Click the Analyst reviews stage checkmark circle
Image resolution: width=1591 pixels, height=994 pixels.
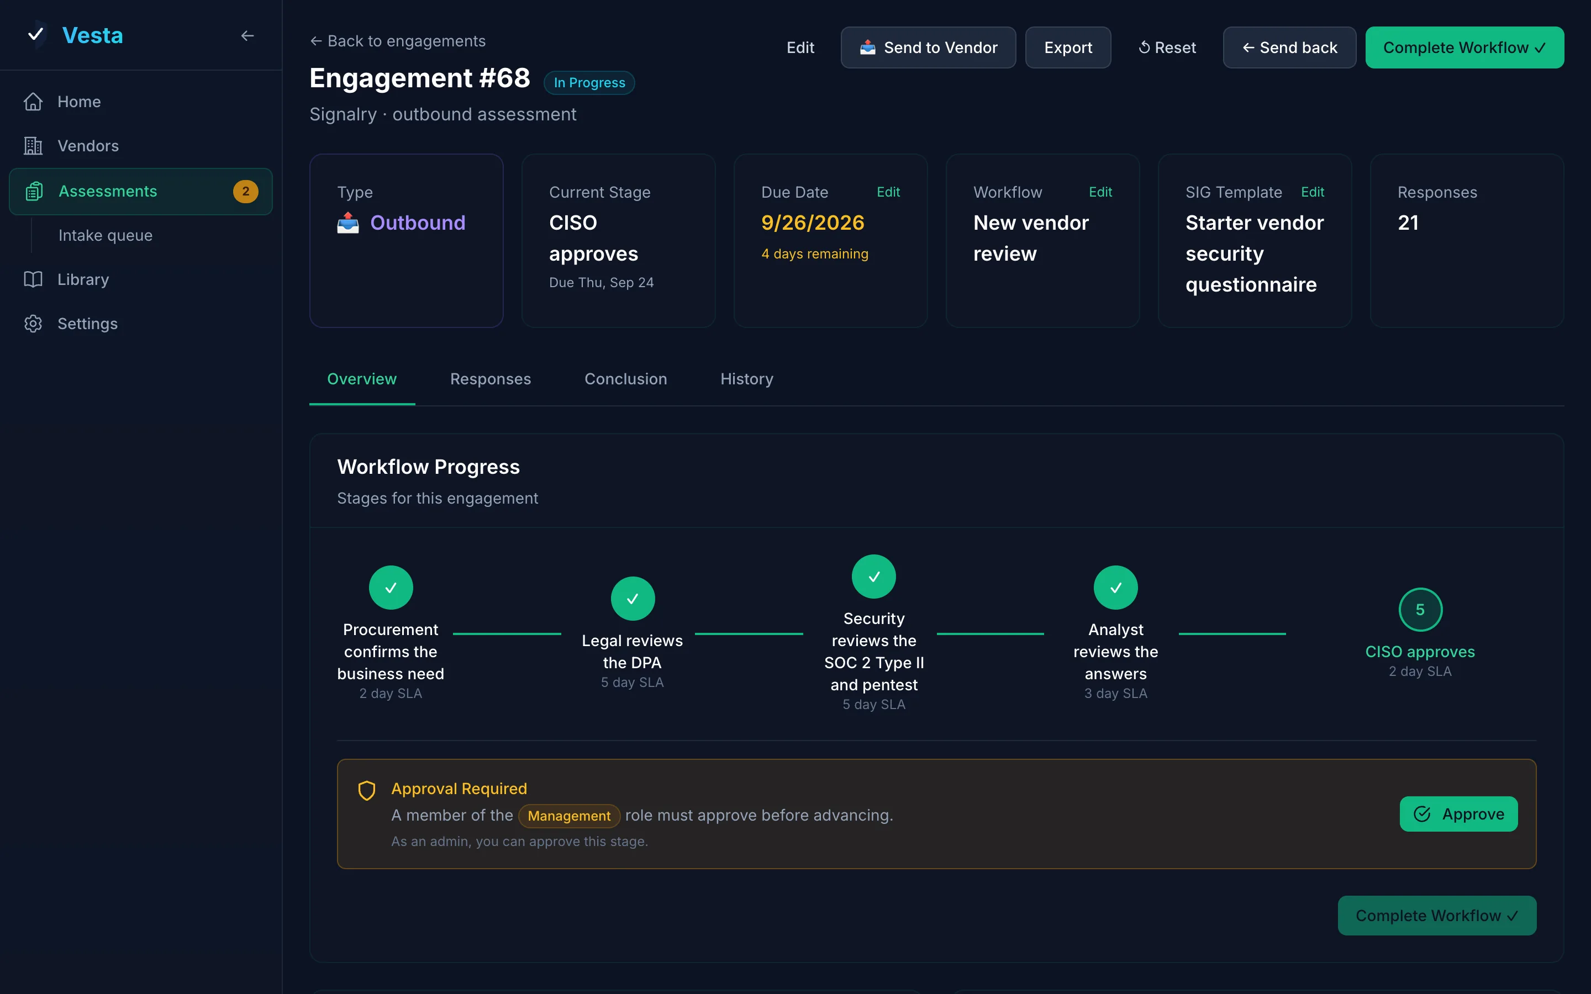[x=1116, y=587]
